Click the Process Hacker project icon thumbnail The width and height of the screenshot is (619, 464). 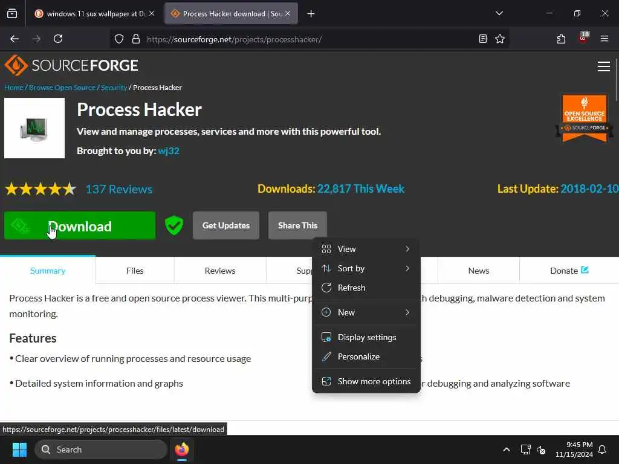(34, 128)
